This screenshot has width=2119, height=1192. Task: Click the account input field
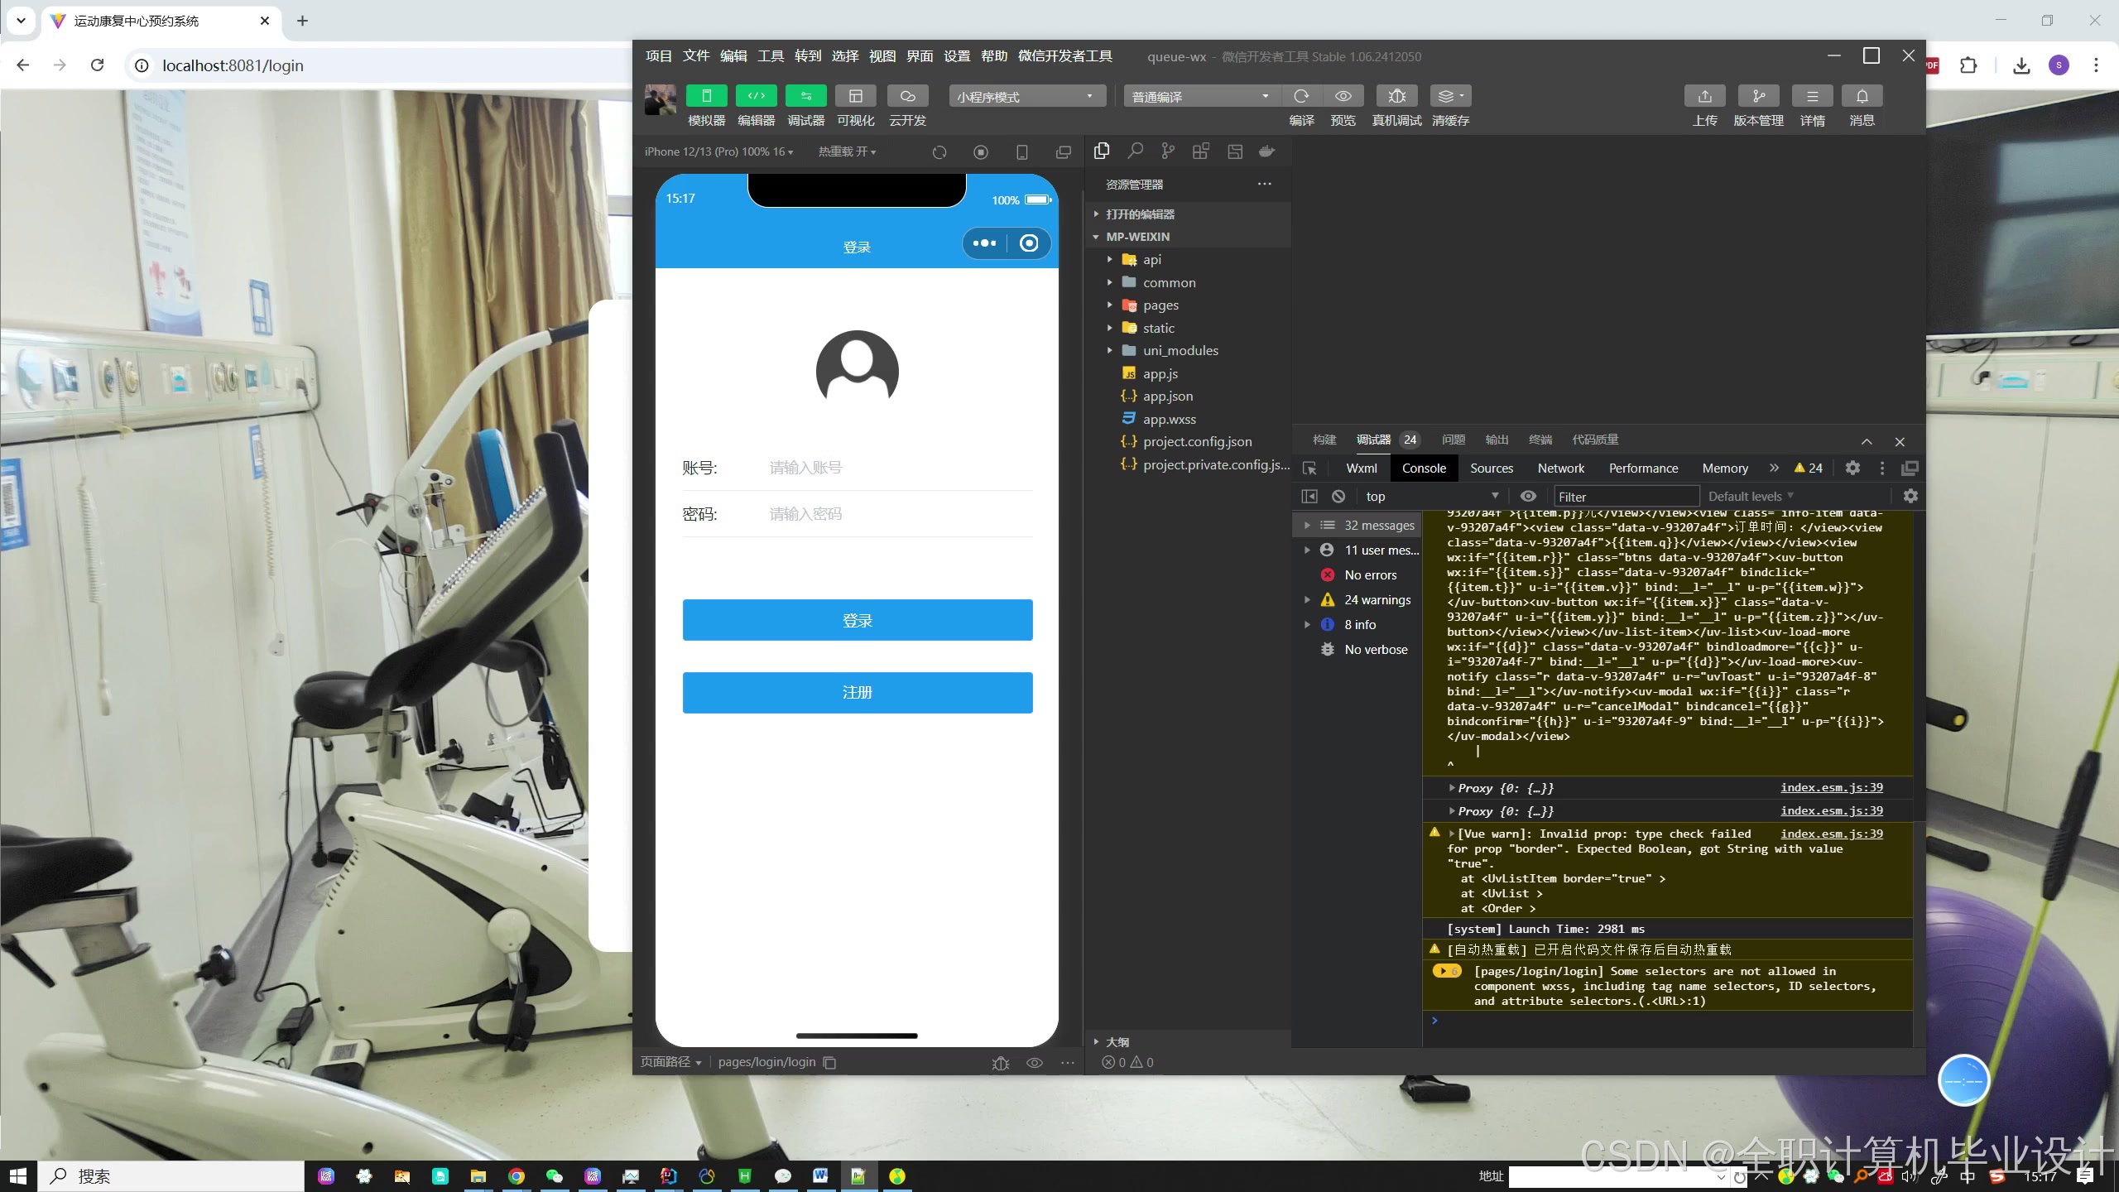coord(898,469)
